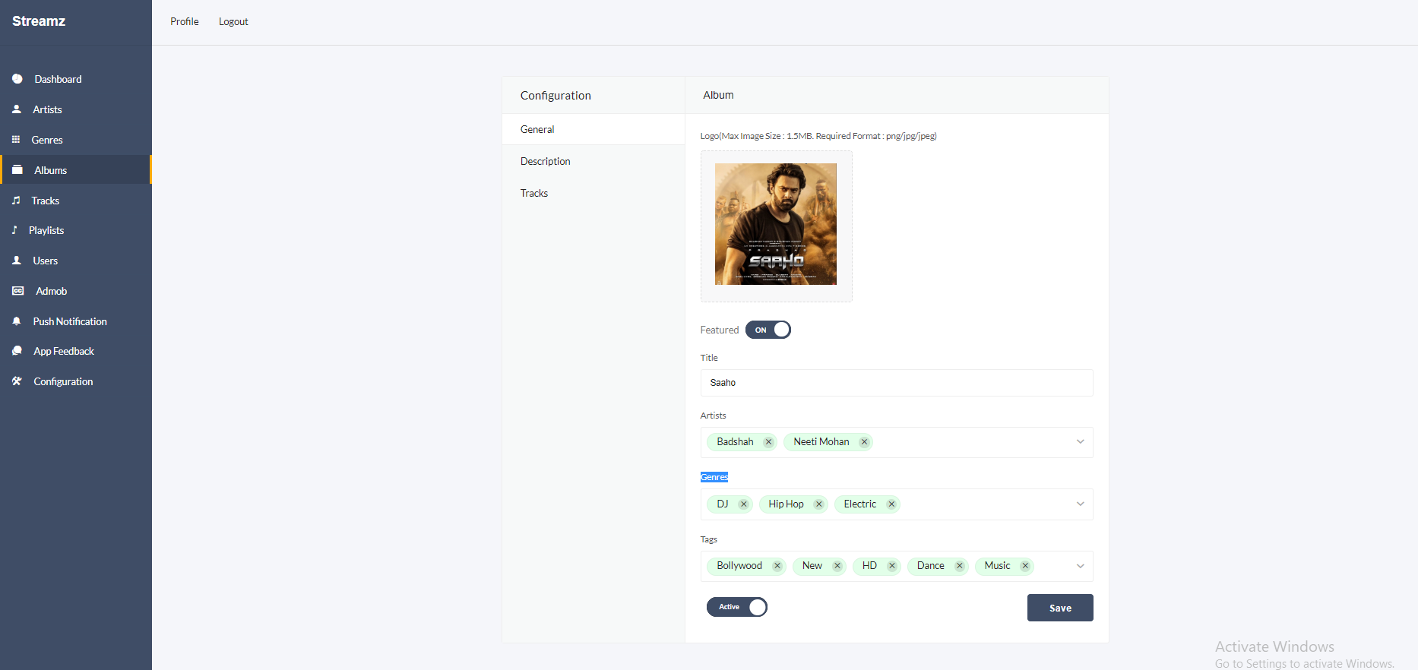Expand the Artists dropdown list

click(1080, 442)
